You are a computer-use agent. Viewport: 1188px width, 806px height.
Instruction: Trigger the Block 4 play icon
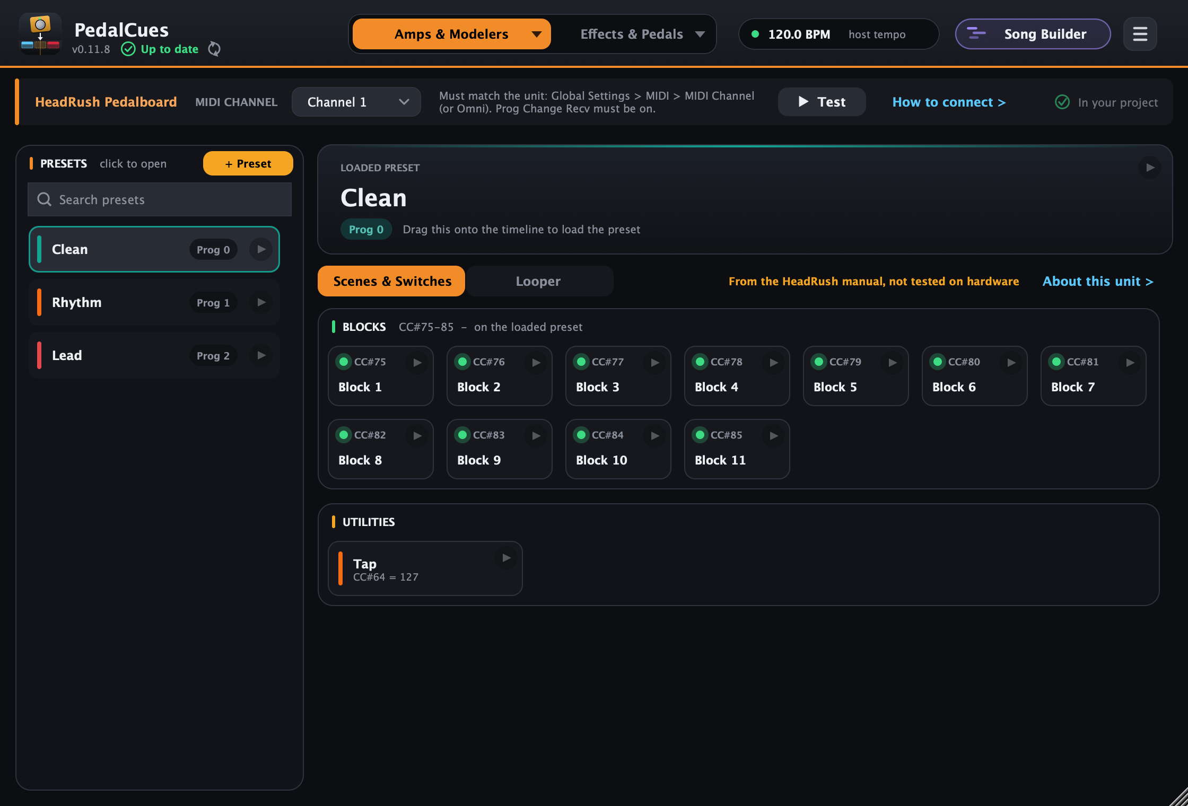(x=774, y=362)
